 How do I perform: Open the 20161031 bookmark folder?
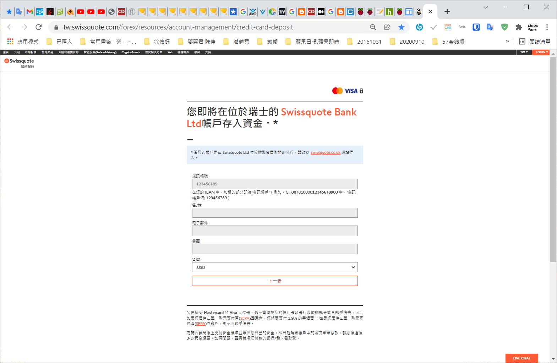[x=364, y=42]
